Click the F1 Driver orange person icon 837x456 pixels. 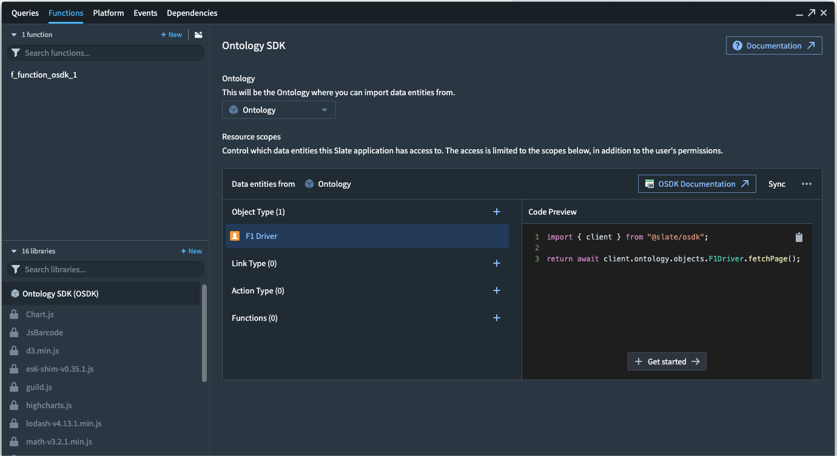click(x=235, y=236)
